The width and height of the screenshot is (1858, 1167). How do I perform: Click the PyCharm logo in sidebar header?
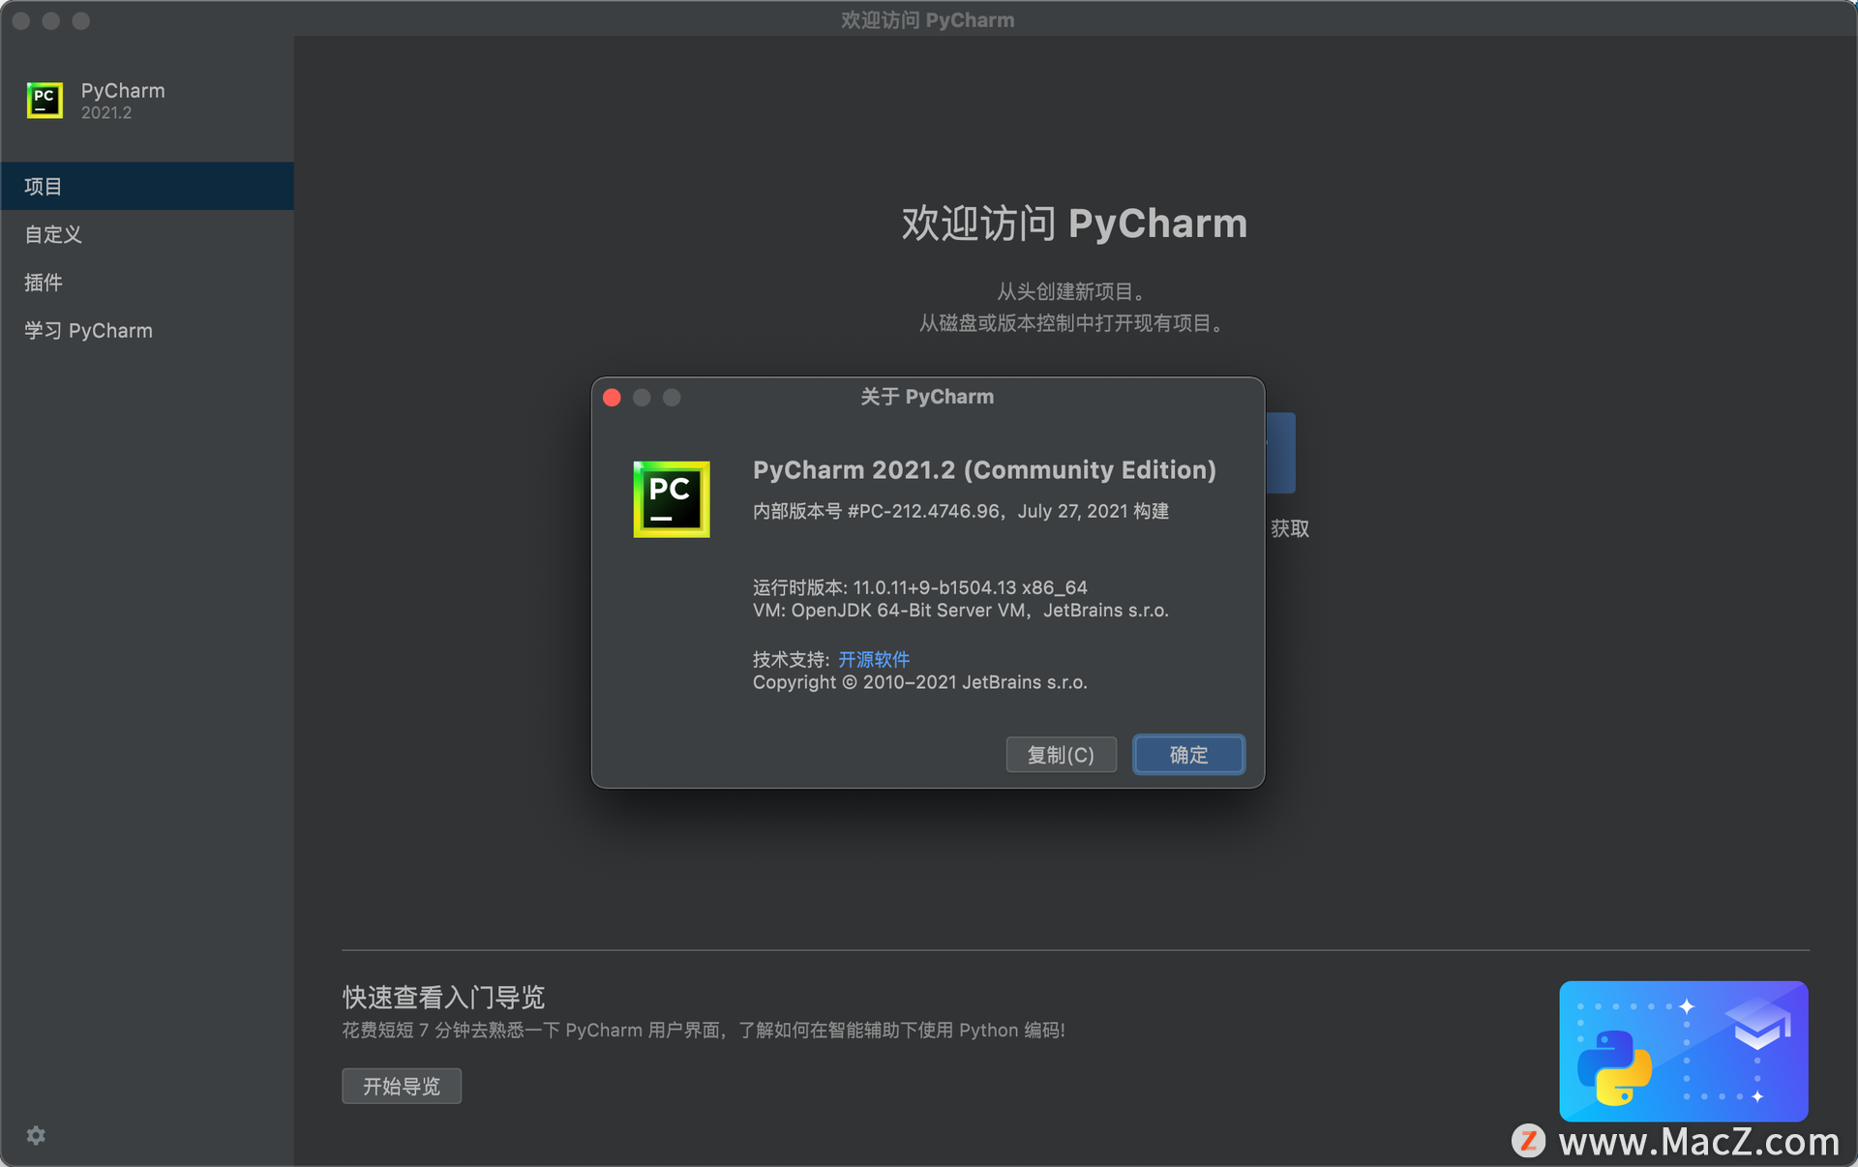coord(45,101)
